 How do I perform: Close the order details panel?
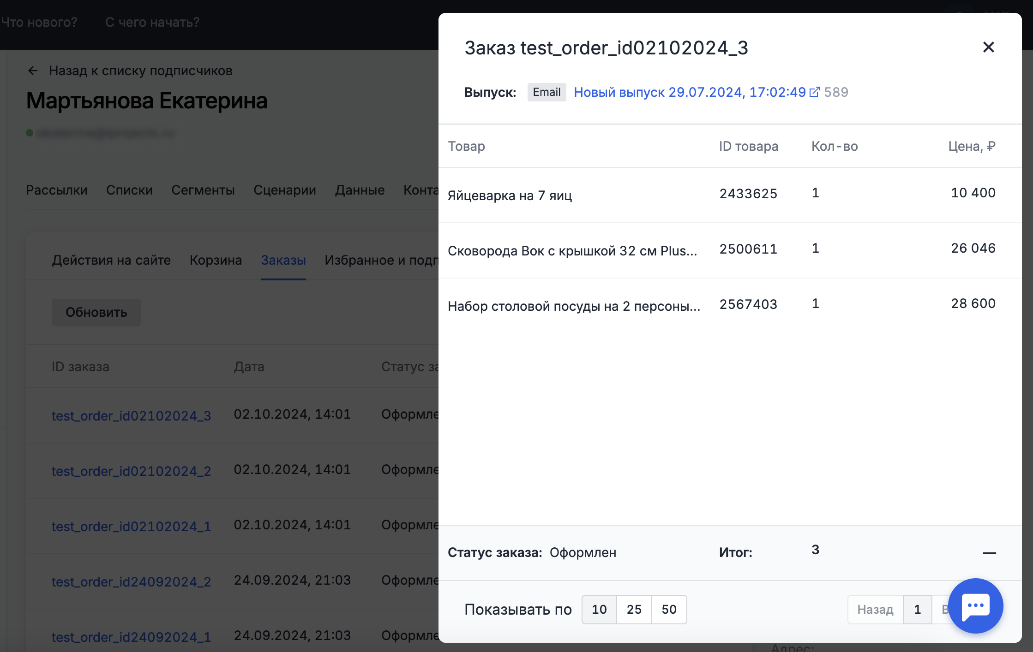pyautogui.click(x=988, y=47)
